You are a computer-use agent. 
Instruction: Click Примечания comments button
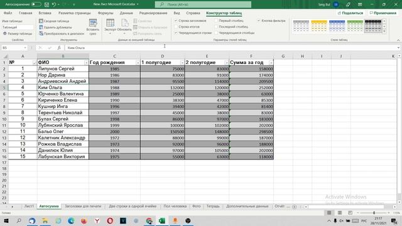383,13
